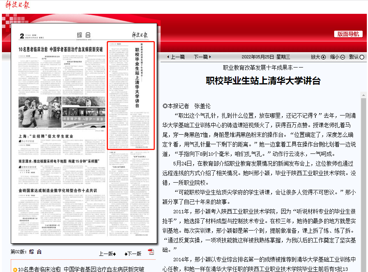The height and width of the screenshot is (272, 368).
Task: Open the 版面导航 page navigation
Action: [x=348, y=34]
